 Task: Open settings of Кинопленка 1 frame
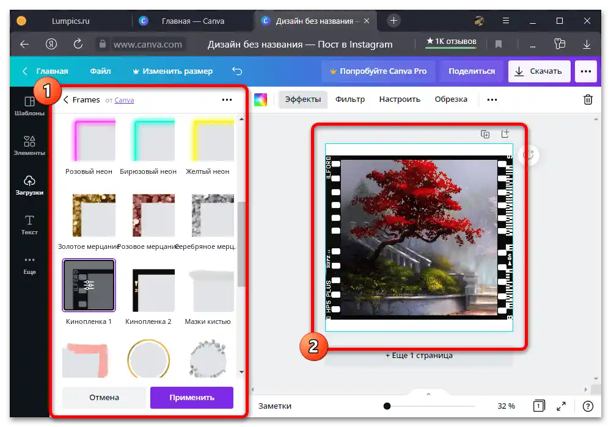point(89,285)
